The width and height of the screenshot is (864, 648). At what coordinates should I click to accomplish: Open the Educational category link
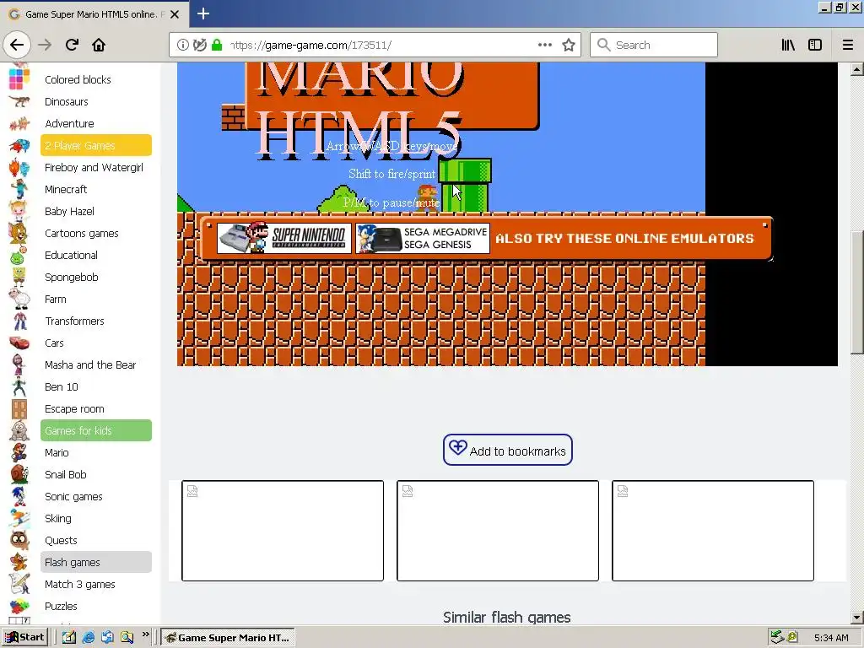[x=71, y=255]
